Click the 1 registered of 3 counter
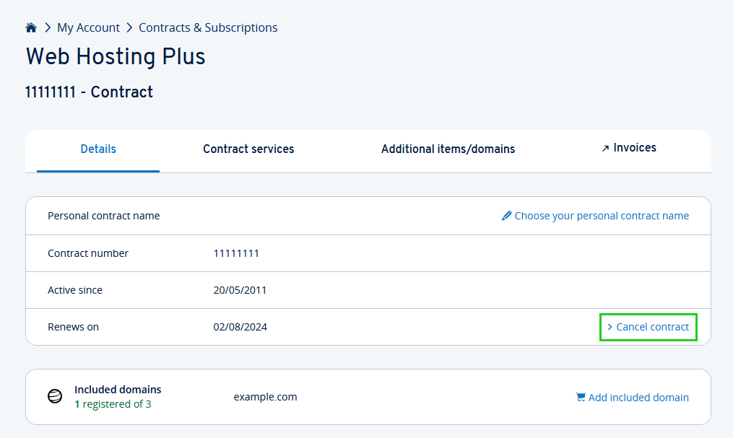Image resolution: width=733 pixels, height=438 pixels. click(x=113, y=404)
